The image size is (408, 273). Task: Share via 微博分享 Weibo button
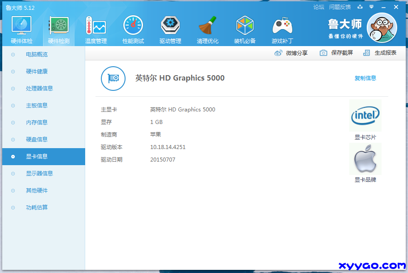coord(291,53)
